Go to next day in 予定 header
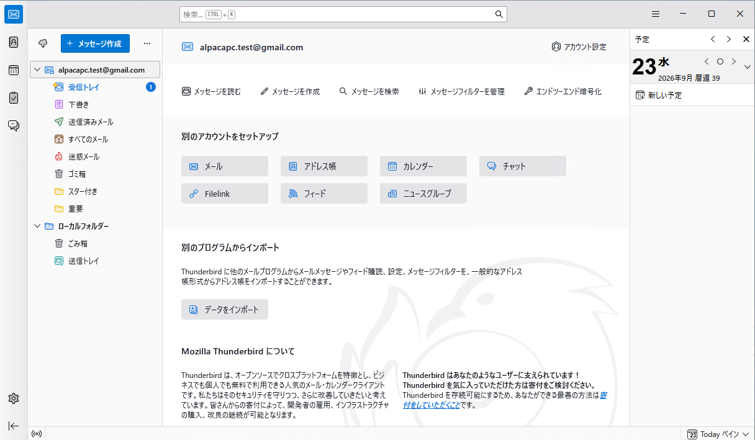The width and height of the screenshot is (755, 440). (729, 39)
